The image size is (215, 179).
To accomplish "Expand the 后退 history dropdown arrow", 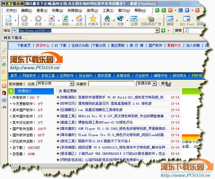I will pyautogui.click(x=31, y=20).
